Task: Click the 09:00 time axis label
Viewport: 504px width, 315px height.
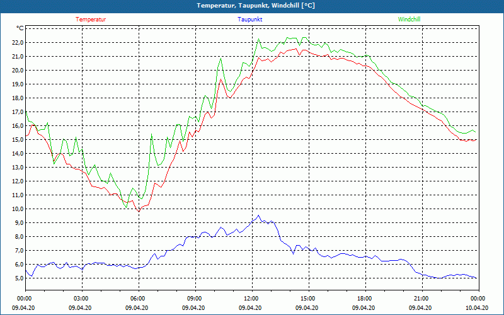Action: [x=195, y=299]
